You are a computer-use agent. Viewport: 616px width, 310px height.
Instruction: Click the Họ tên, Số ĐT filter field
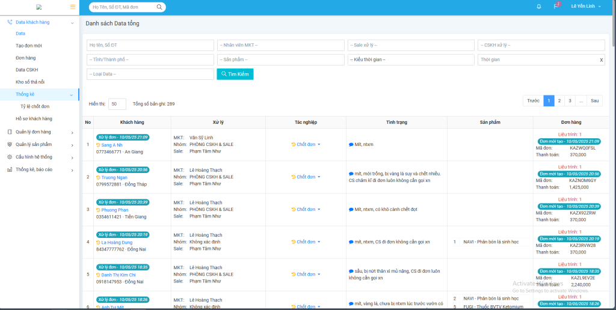(x=150, y=45)
